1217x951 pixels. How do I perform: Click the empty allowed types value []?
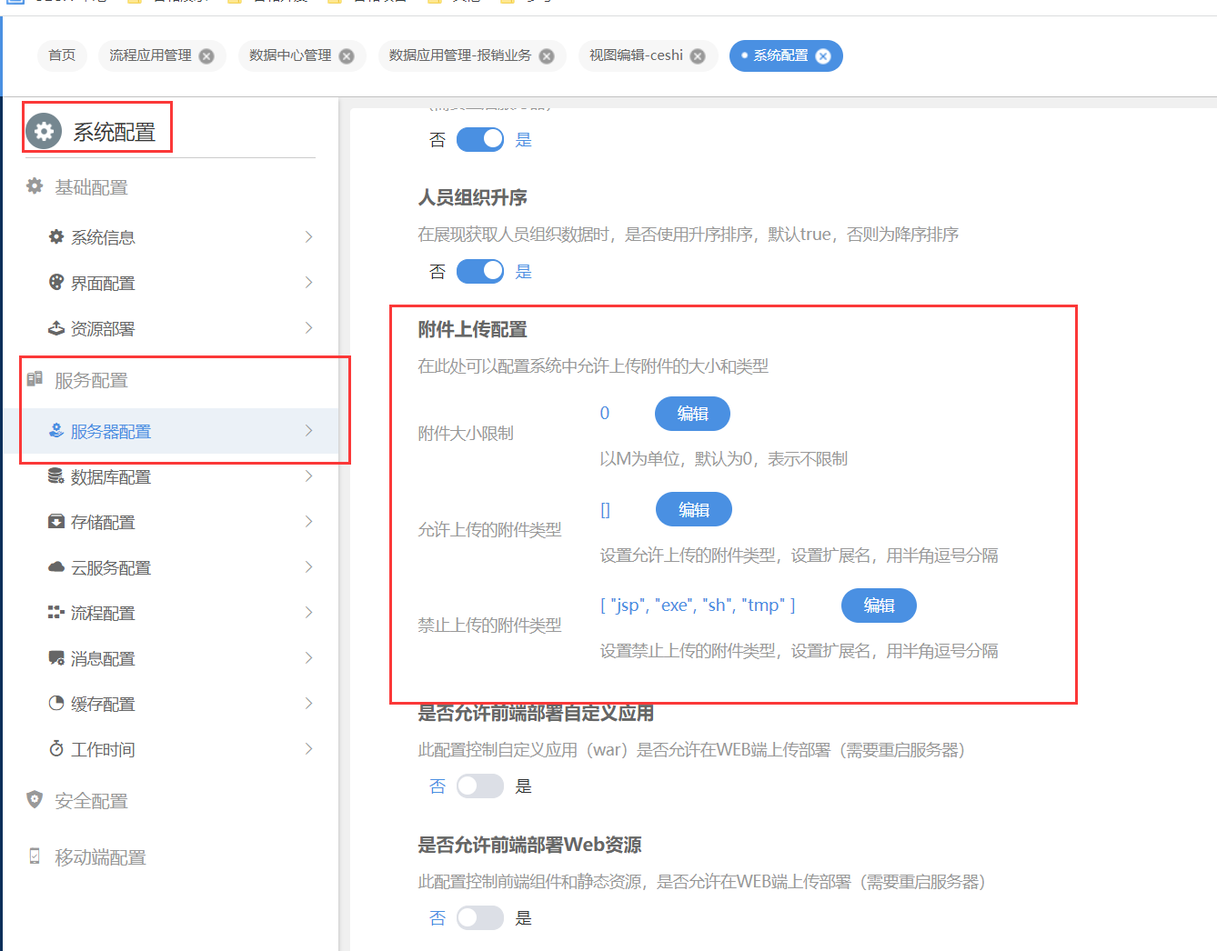(606, 510)
